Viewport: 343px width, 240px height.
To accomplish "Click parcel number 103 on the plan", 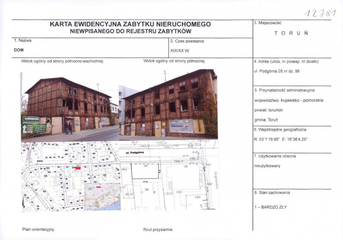I will tap(210, 184).
